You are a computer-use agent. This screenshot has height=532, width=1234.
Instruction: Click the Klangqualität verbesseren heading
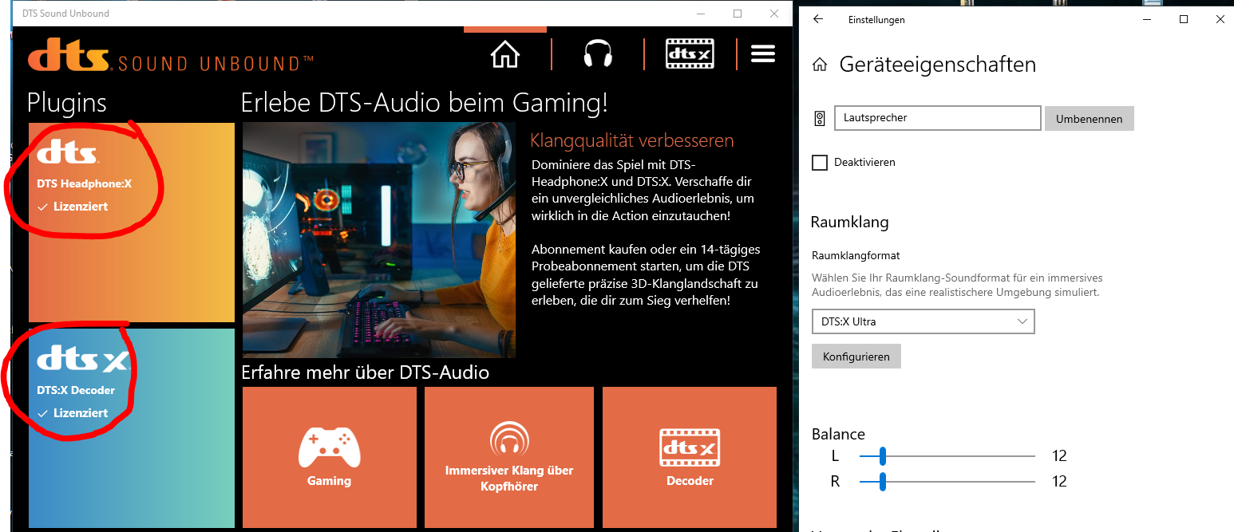point(631,140)
